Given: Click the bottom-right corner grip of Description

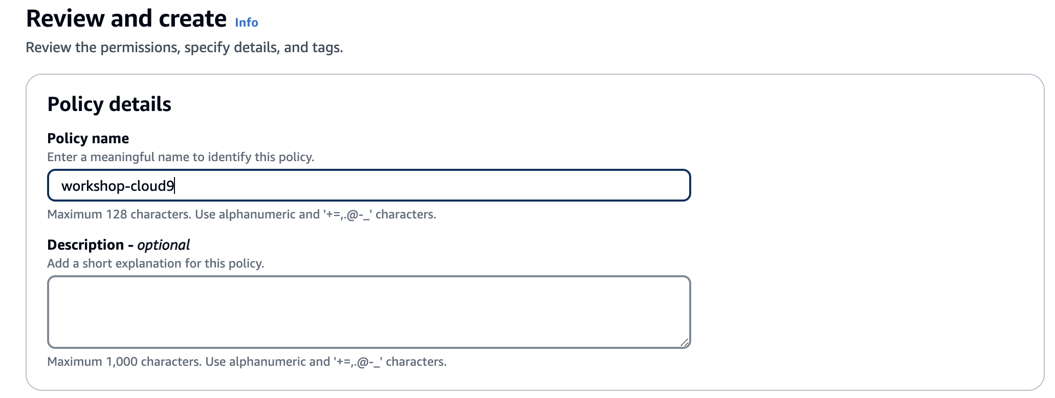Looking at the screenshot, I should 686,342.
